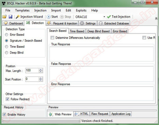The width and height of the screenshot is (159, 125).
Task: Open file using the folder icon
Action: click(x=4, y=17)
